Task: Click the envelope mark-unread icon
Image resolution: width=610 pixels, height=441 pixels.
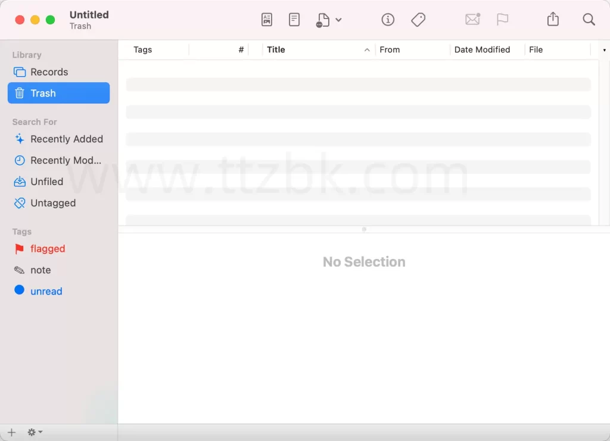Action: (x=472, y=20)
